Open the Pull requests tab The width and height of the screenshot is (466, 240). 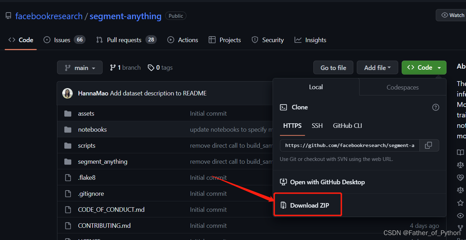point(126,40)
